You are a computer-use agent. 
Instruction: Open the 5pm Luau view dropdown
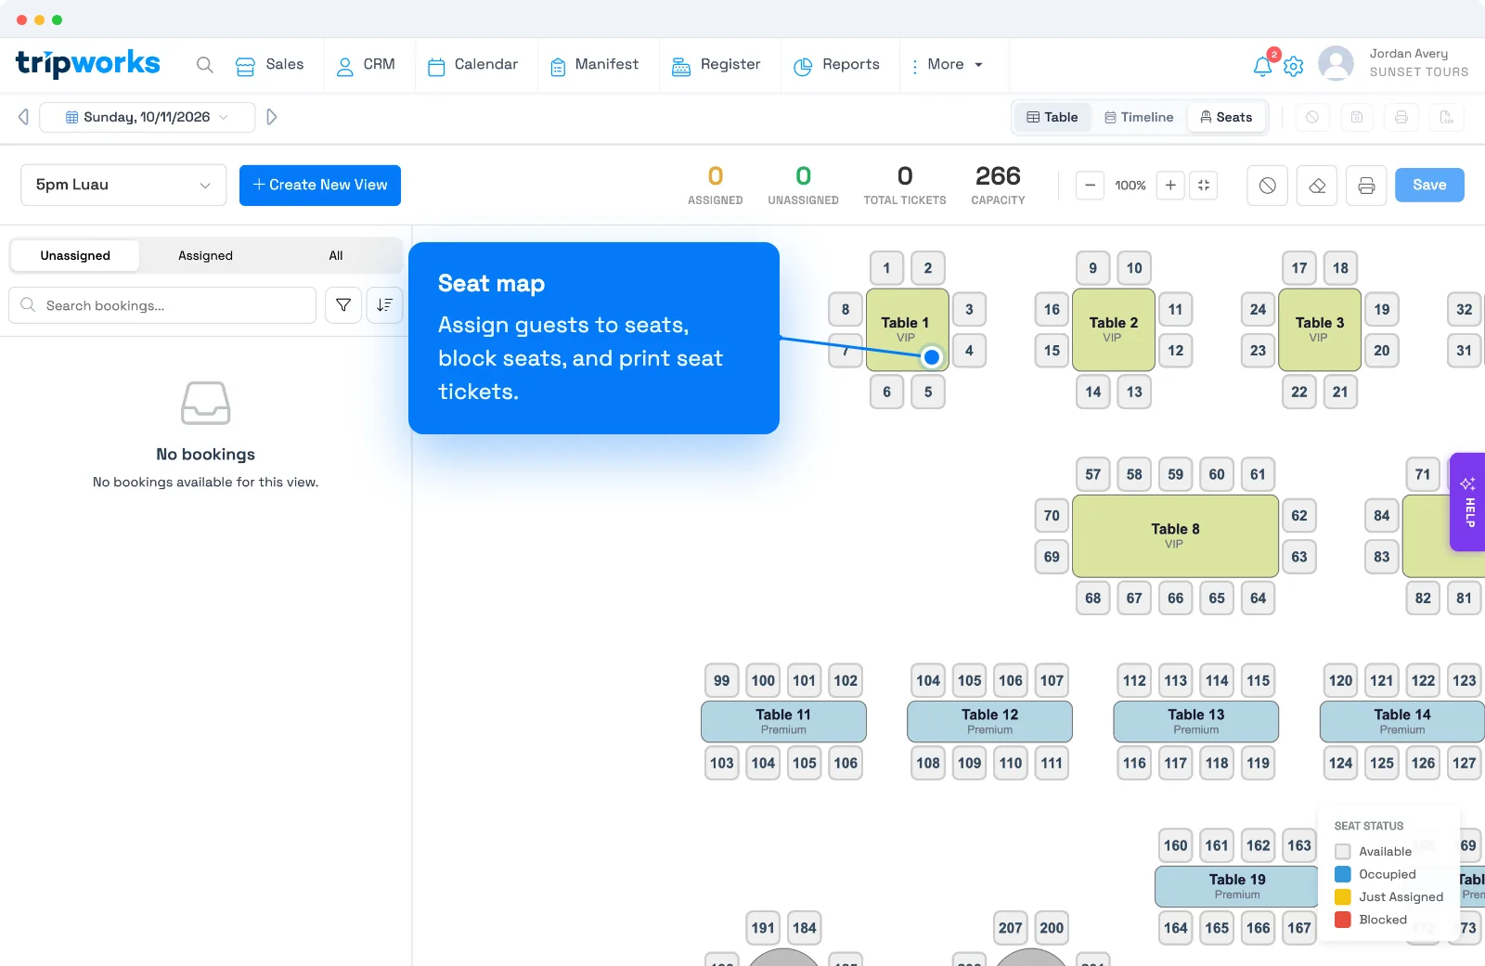click(x=123, y=186)
